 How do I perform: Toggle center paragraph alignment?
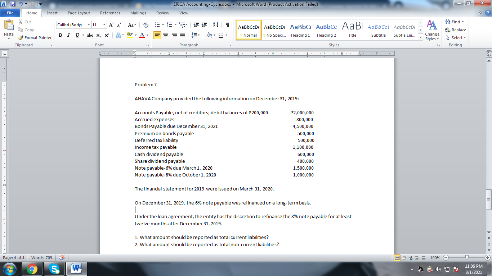165,36
